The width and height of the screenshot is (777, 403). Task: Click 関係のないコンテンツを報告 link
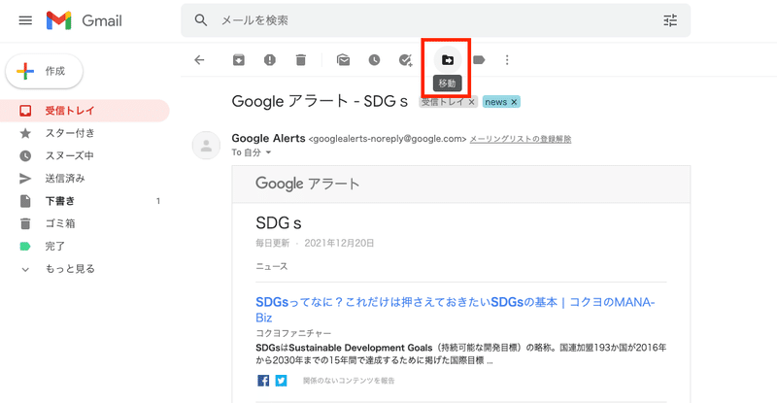click(x=349, y=381)
